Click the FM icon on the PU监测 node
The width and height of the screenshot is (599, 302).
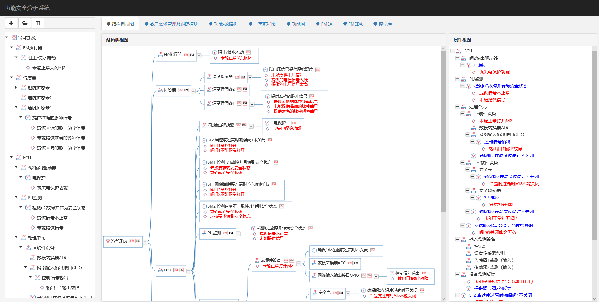[x=225, y=233]
